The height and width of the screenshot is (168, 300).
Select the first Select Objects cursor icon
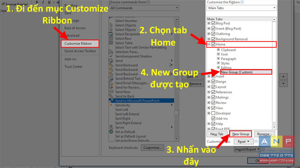coord(111,25)
